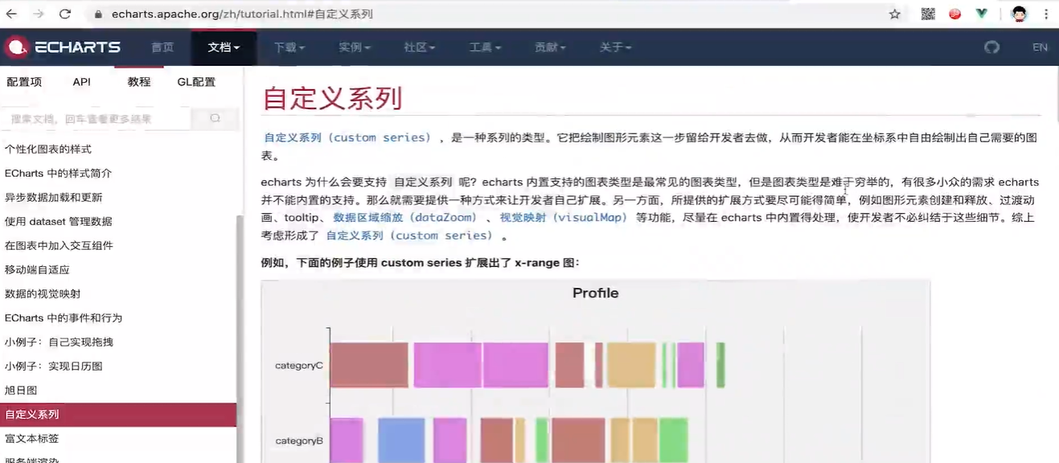The height and width of the screenshot is (463, 1059).
Task: Click the tan bar in categoryC
Action: pos(631,365)
